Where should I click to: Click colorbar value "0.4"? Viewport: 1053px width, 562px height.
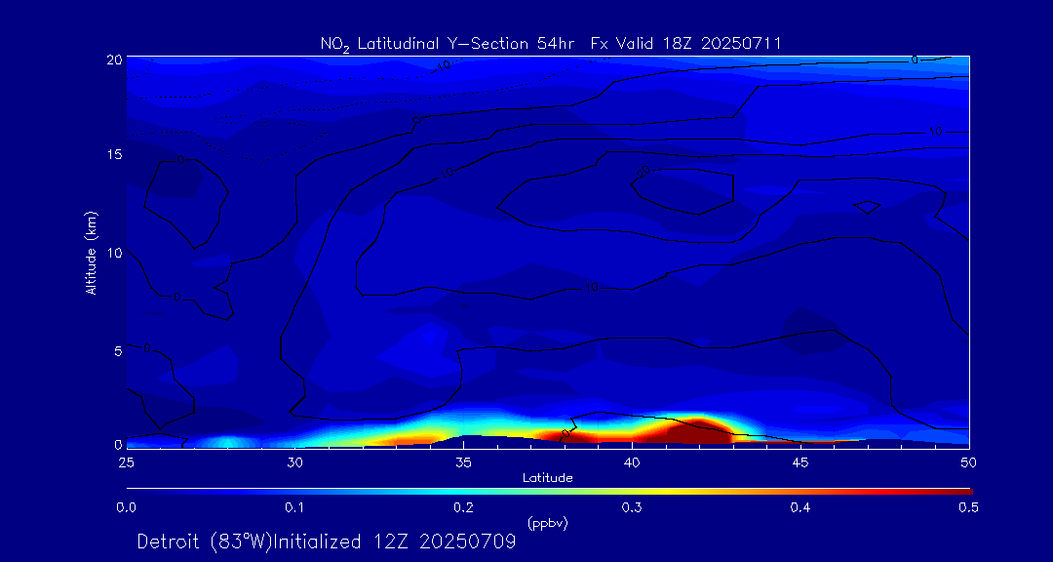point(800,507)
